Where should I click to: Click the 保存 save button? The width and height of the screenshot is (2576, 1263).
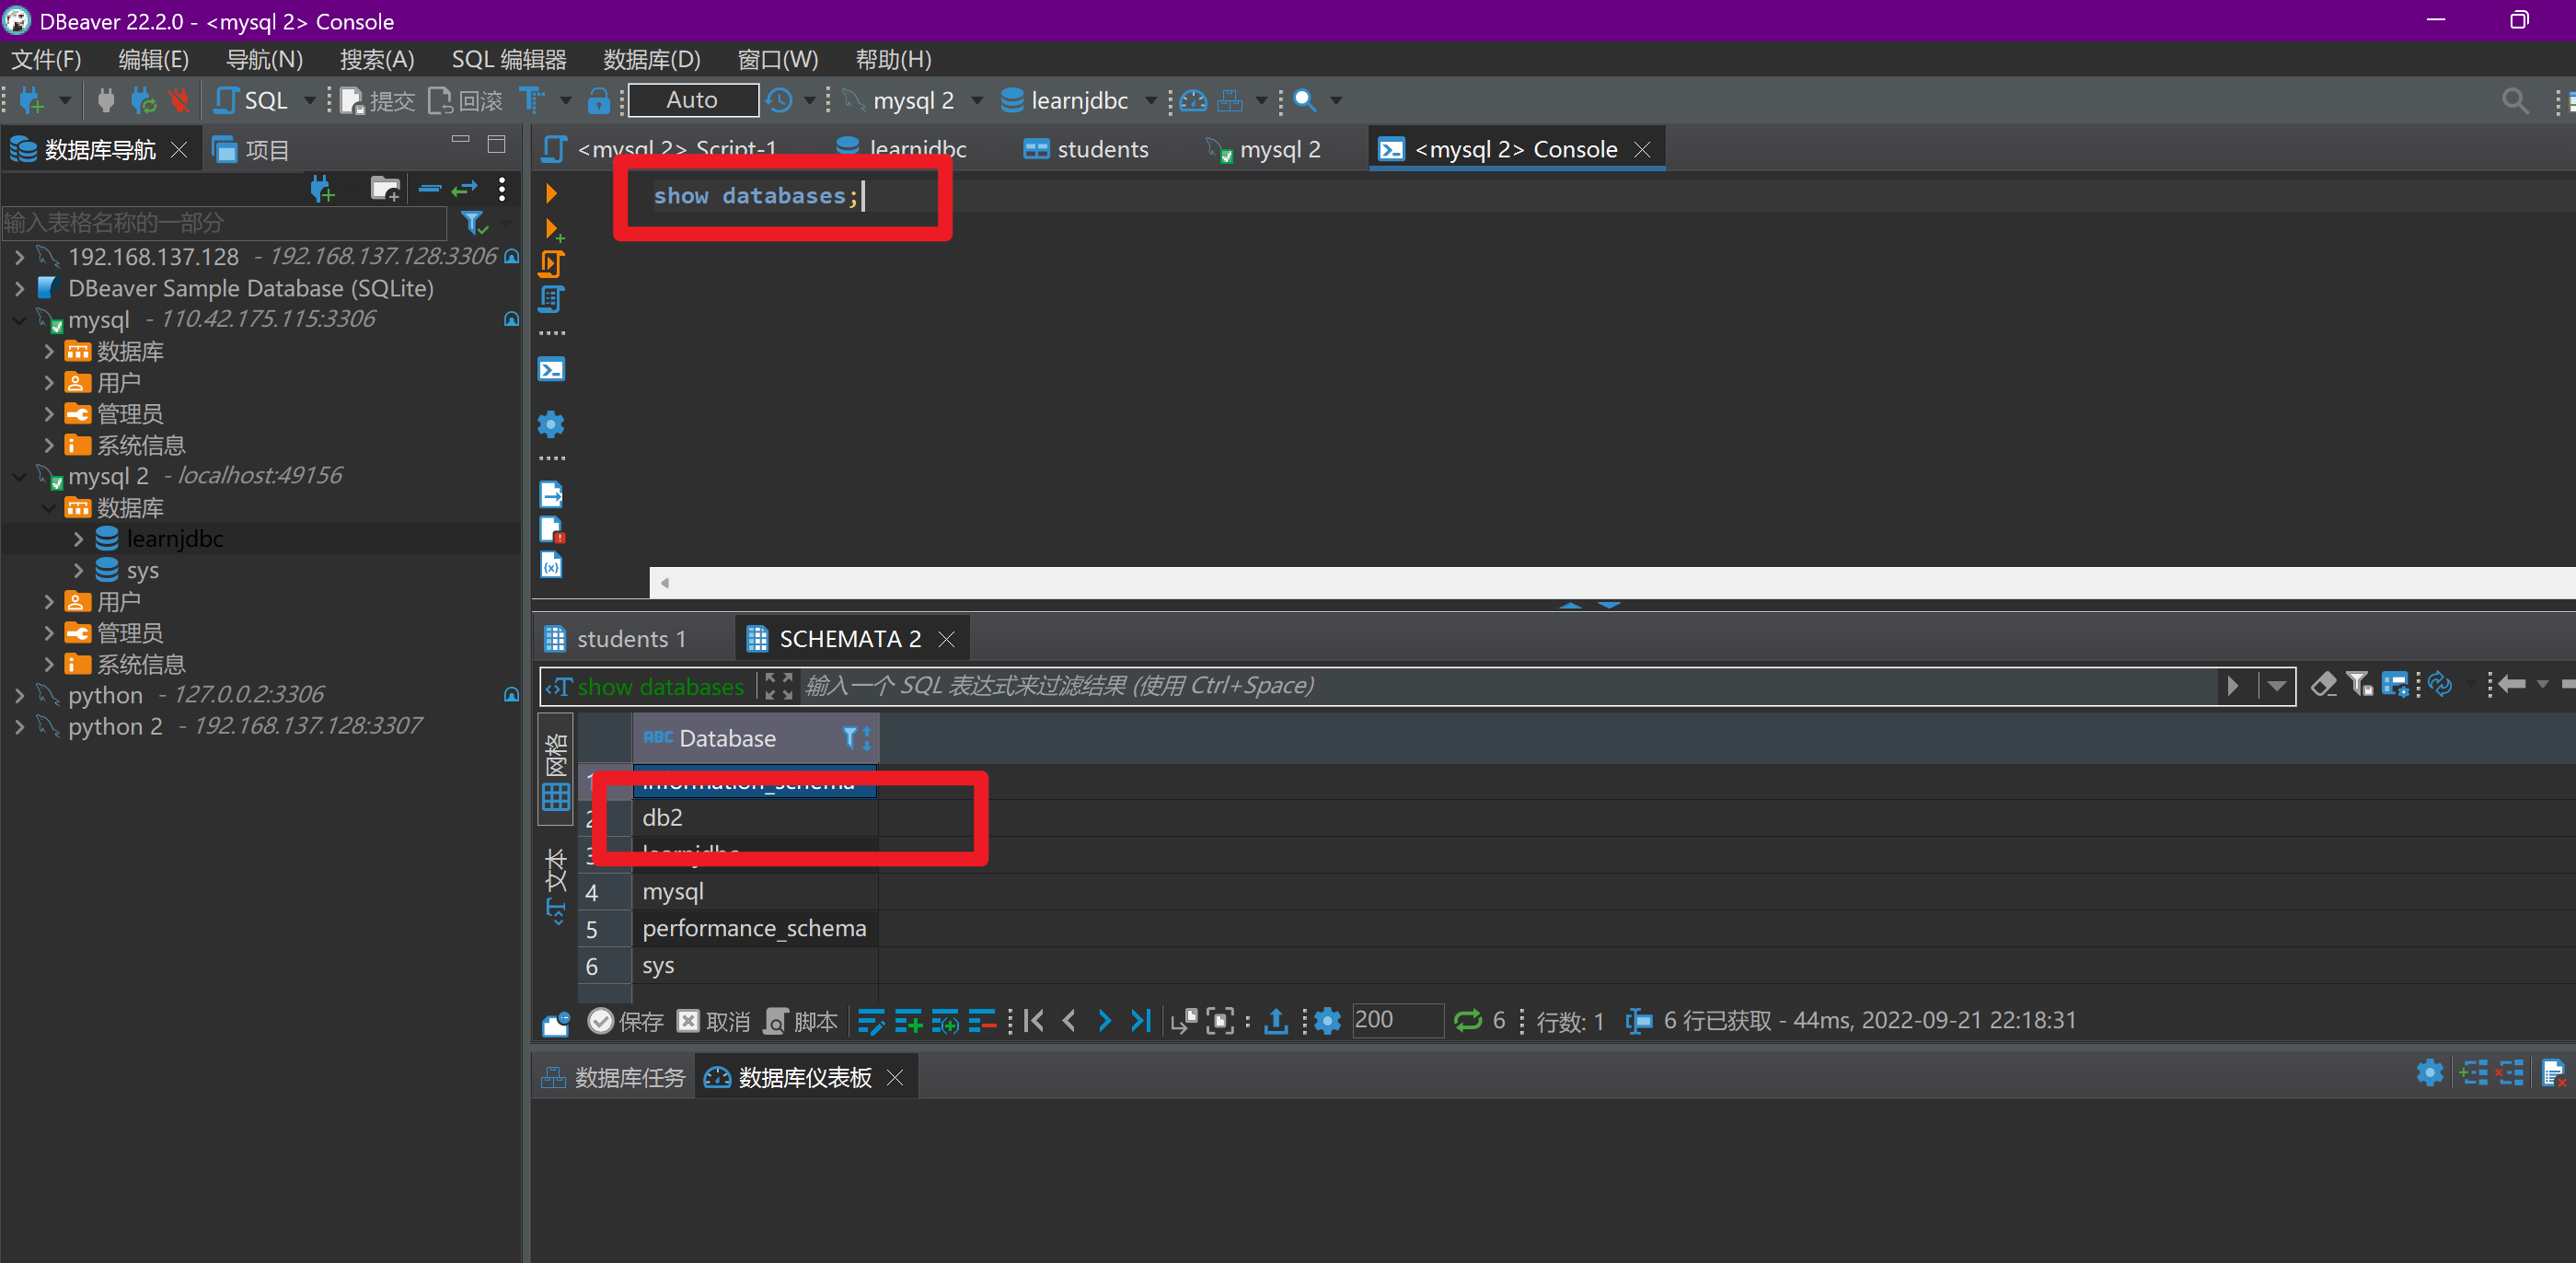click(626, 1021)
